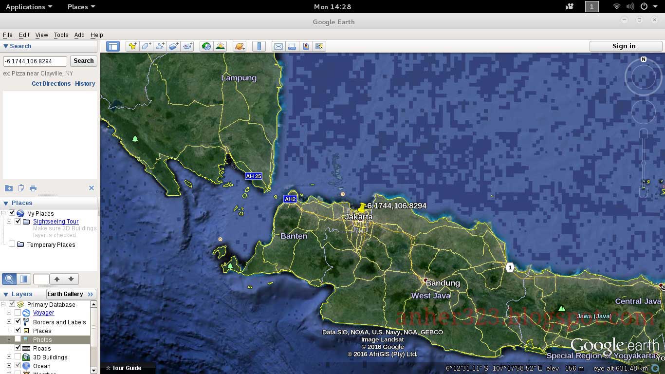This screenshot has width=665, height=374.
Task: Click the yellow pushpin placemark near Jakarta
Action: [x=362, y=207]
